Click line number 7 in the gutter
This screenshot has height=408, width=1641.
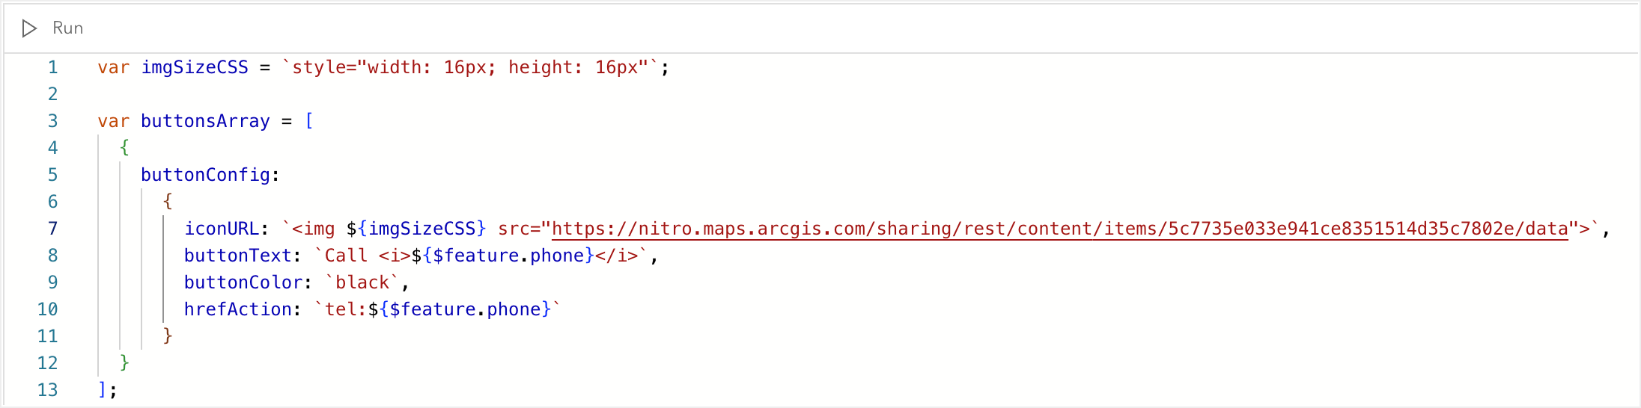tap(52, 229)
